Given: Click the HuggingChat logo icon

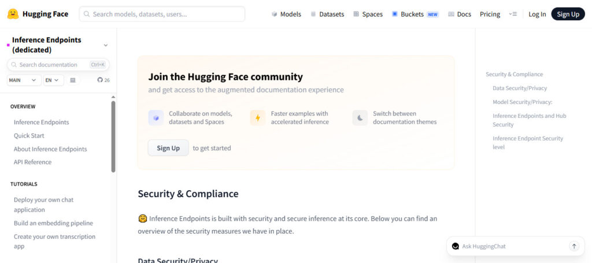Looking at the screenshot, I should [456, 246].
